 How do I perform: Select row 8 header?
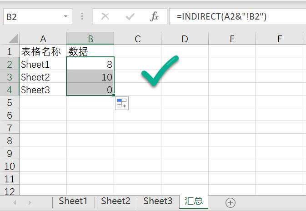[x=10, y=141]
